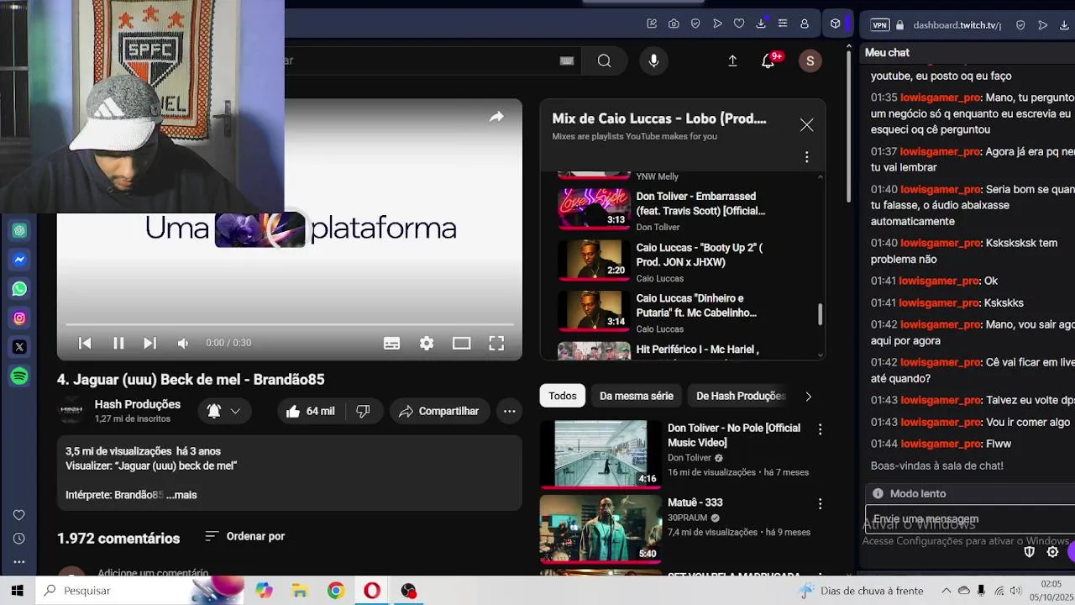
Task: Toggle theater mode
Action: point(461,343)
